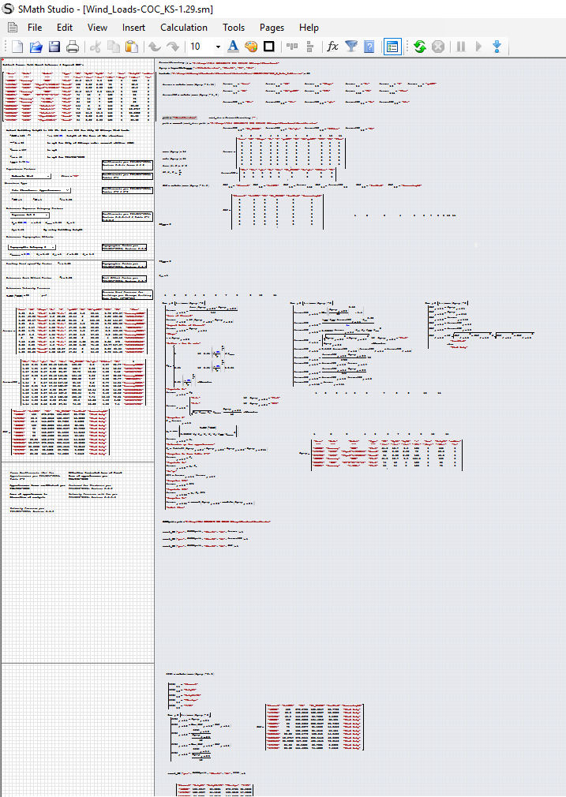Click the funnel-shaped Insert Unit icon
The height and width of the screenshot is (797, 566).
pos(351,47)
